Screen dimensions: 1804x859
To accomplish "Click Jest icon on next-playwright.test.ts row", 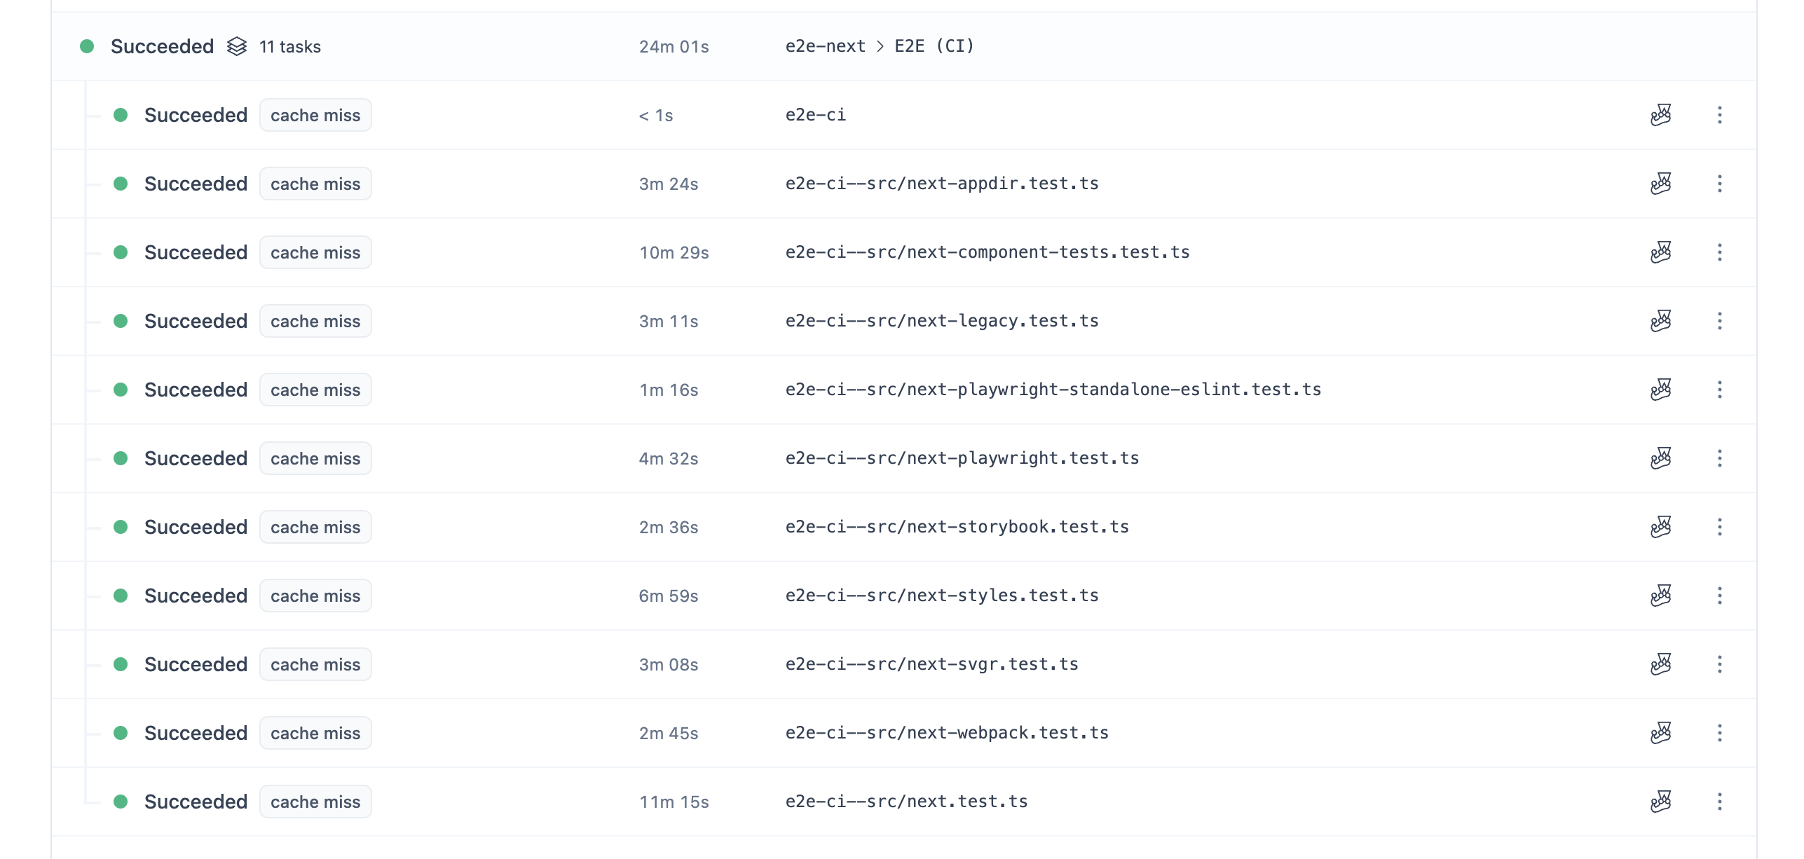I will tap(1660, 458).
